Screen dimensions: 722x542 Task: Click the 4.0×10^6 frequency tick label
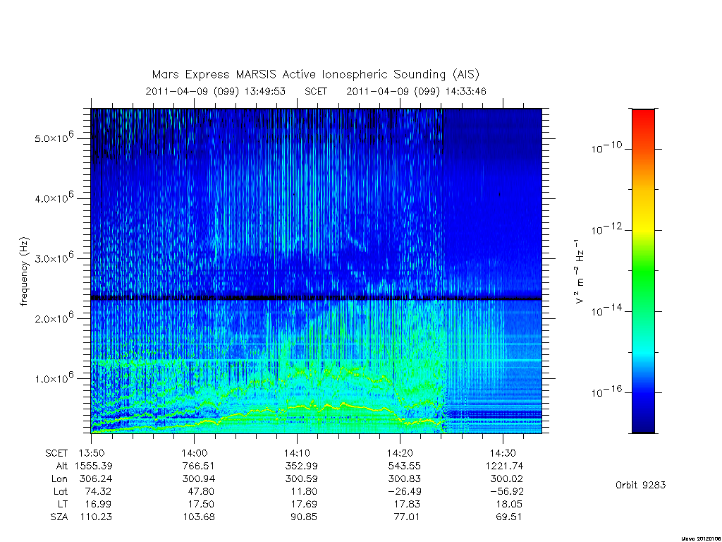pos(54,198)
